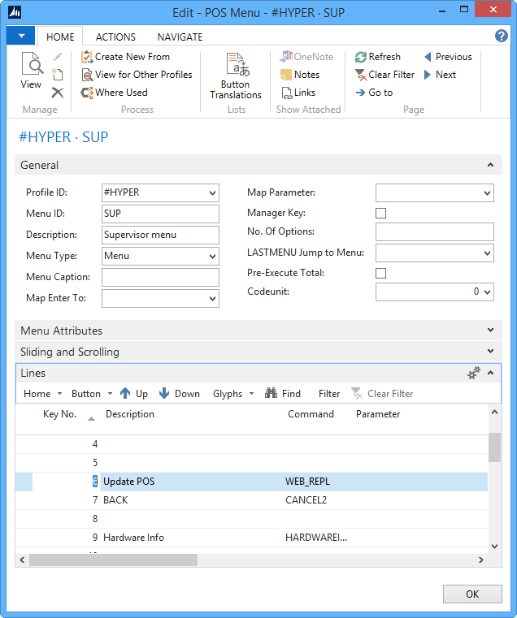Click the Refresh icon

click(361, 57)
